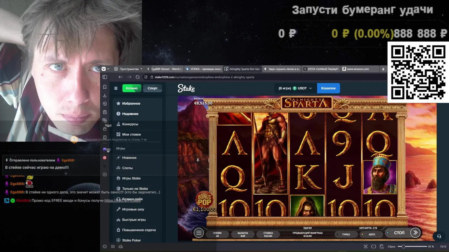Image resolution: width=449 pixels, height=252 pixels.
Task: Open Stake Poker item
Action: pyautogui.click(x=138, y=240)
